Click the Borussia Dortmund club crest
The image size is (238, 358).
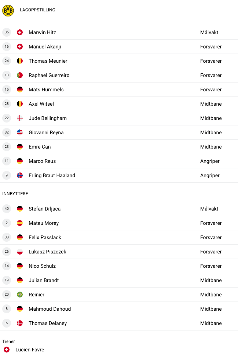tap(8, 11)
